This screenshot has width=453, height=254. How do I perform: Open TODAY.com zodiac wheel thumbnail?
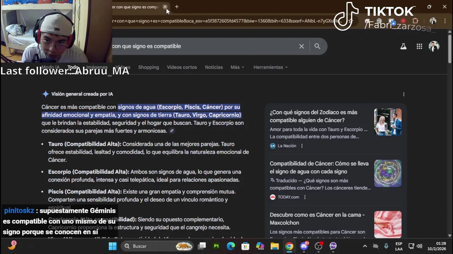pos(388,173)
